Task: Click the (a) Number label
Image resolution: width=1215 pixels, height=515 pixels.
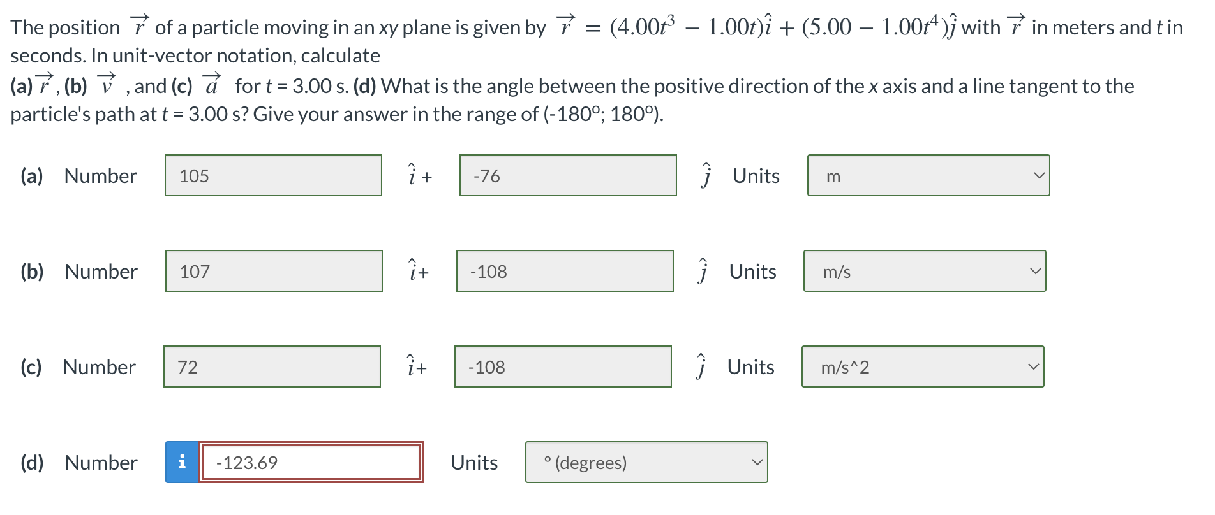Action: pyautogui.click(x=100, y=176)
